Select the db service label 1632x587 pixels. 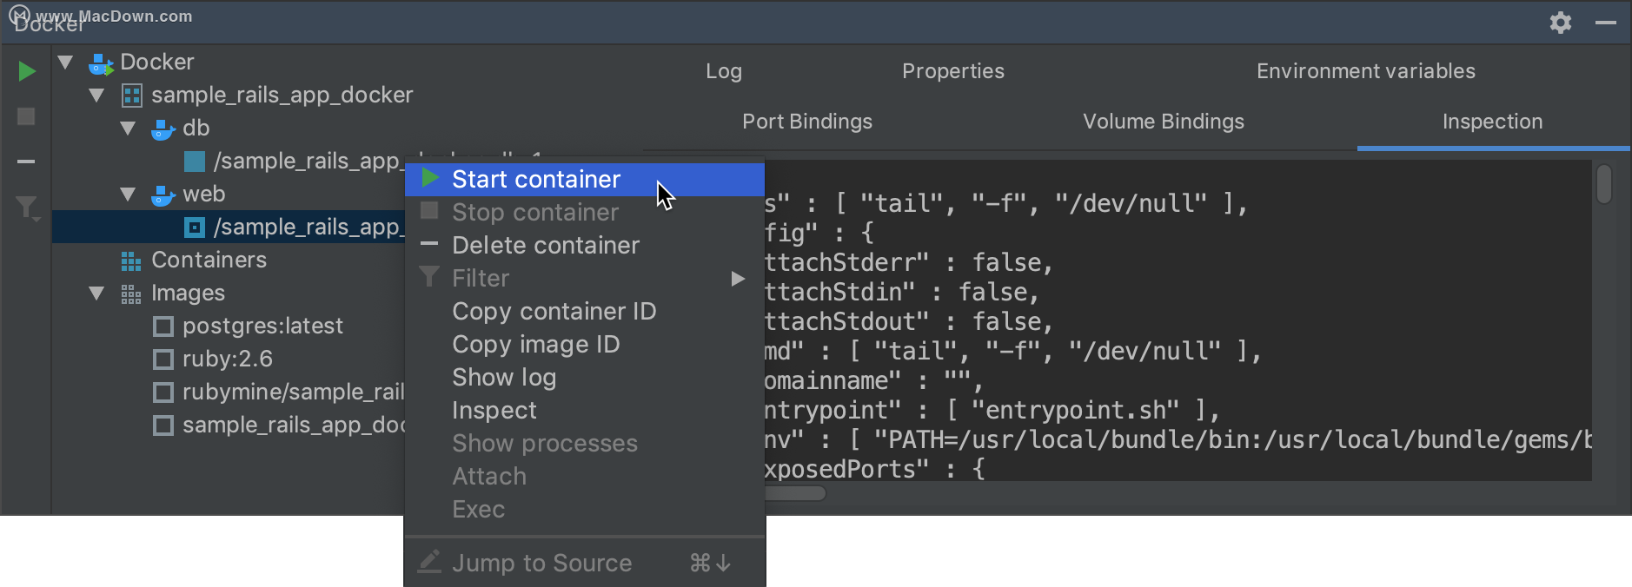click(196, 129)
